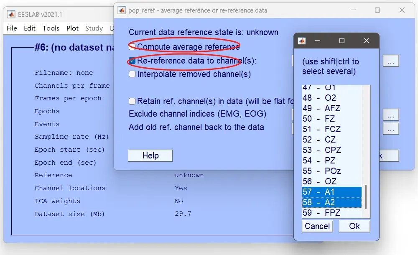Open Plot menu in EEGLAB
This screenshot has height=255, width=418.
(x=72, y=28)
